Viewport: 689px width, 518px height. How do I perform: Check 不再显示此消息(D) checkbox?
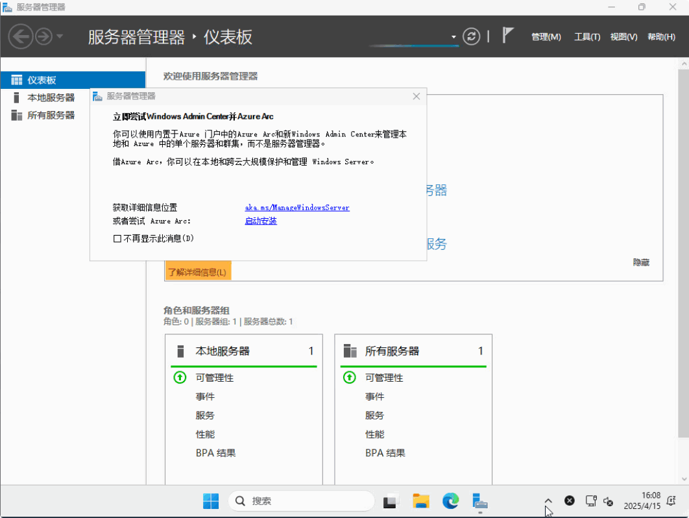point(117,239)
